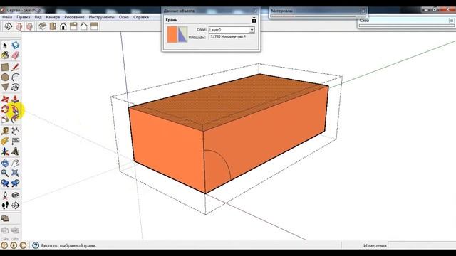This screenshot has width=456, height=256.
Task: Activate the Move tool with red arrows
Action: pyautogui.click(x=5, y=99)
